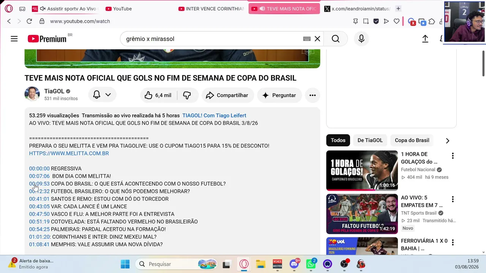Jump to timestamp 00:00:00 REGRESSIVA
486x273 pixels.
click(39, 168)
